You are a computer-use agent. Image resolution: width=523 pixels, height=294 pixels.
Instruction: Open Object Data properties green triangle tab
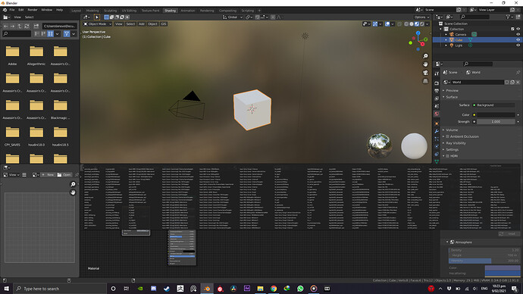437,161
